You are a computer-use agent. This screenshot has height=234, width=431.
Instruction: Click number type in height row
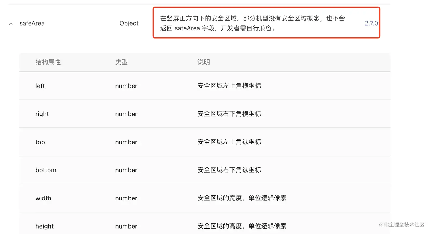(x=126, y=226)
